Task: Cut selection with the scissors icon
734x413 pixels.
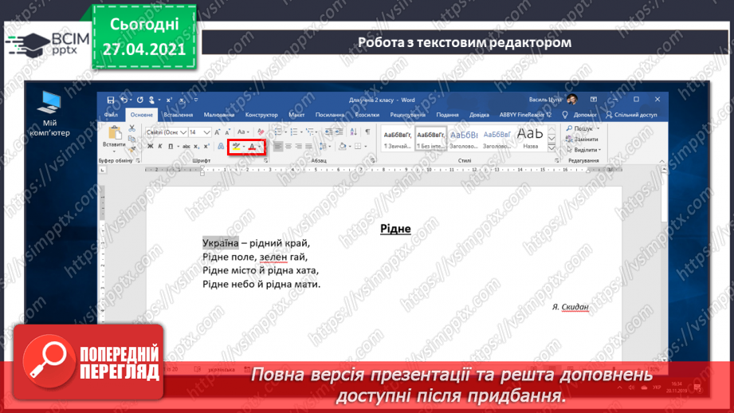Action: 132,128
